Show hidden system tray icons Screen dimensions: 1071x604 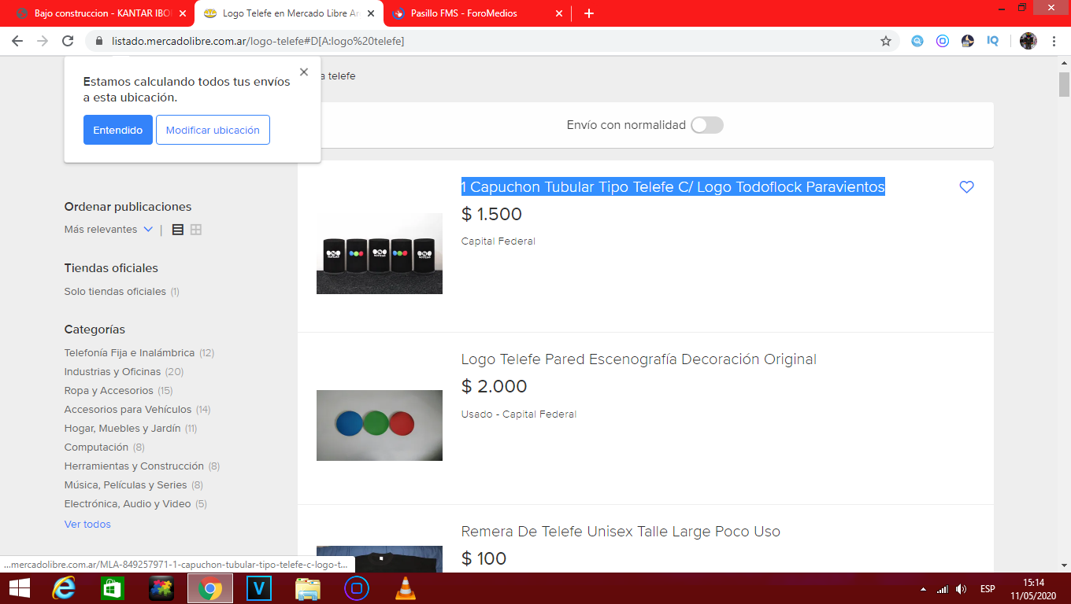[x=923, y=589]
